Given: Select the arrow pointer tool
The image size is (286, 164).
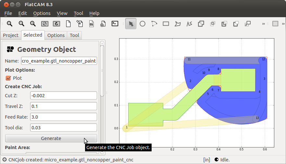Looking at the screenshot, I should [x=131, y=24].
